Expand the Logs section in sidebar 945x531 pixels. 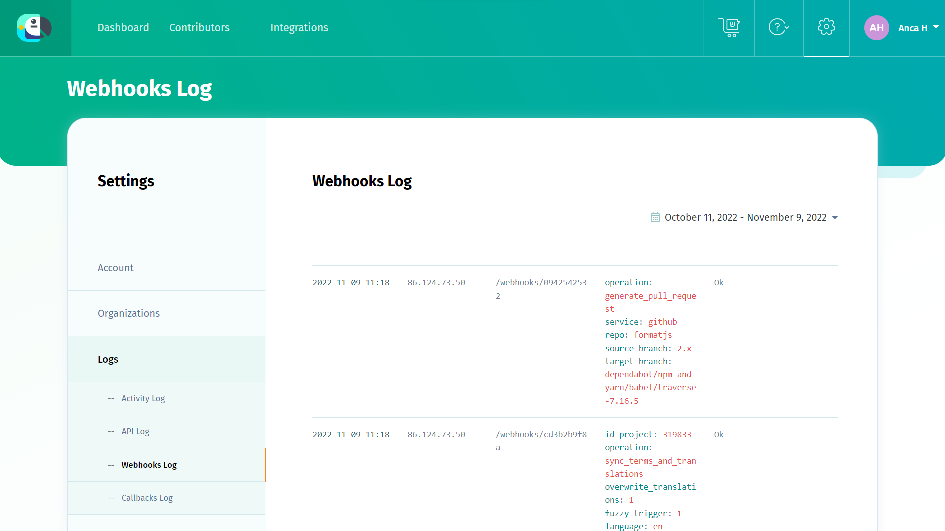[108, 359]
